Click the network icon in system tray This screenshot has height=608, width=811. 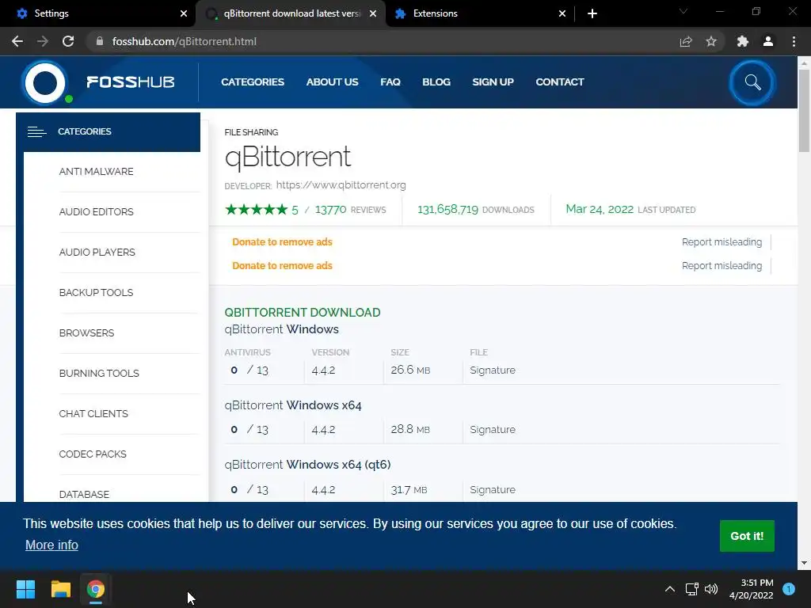pos(691,589)
